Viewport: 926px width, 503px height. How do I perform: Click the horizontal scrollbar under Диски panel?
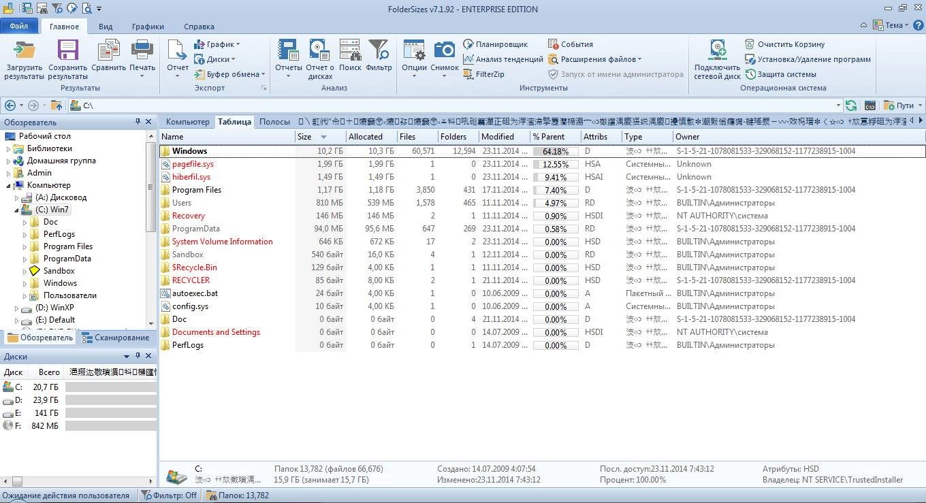point(78,481)
